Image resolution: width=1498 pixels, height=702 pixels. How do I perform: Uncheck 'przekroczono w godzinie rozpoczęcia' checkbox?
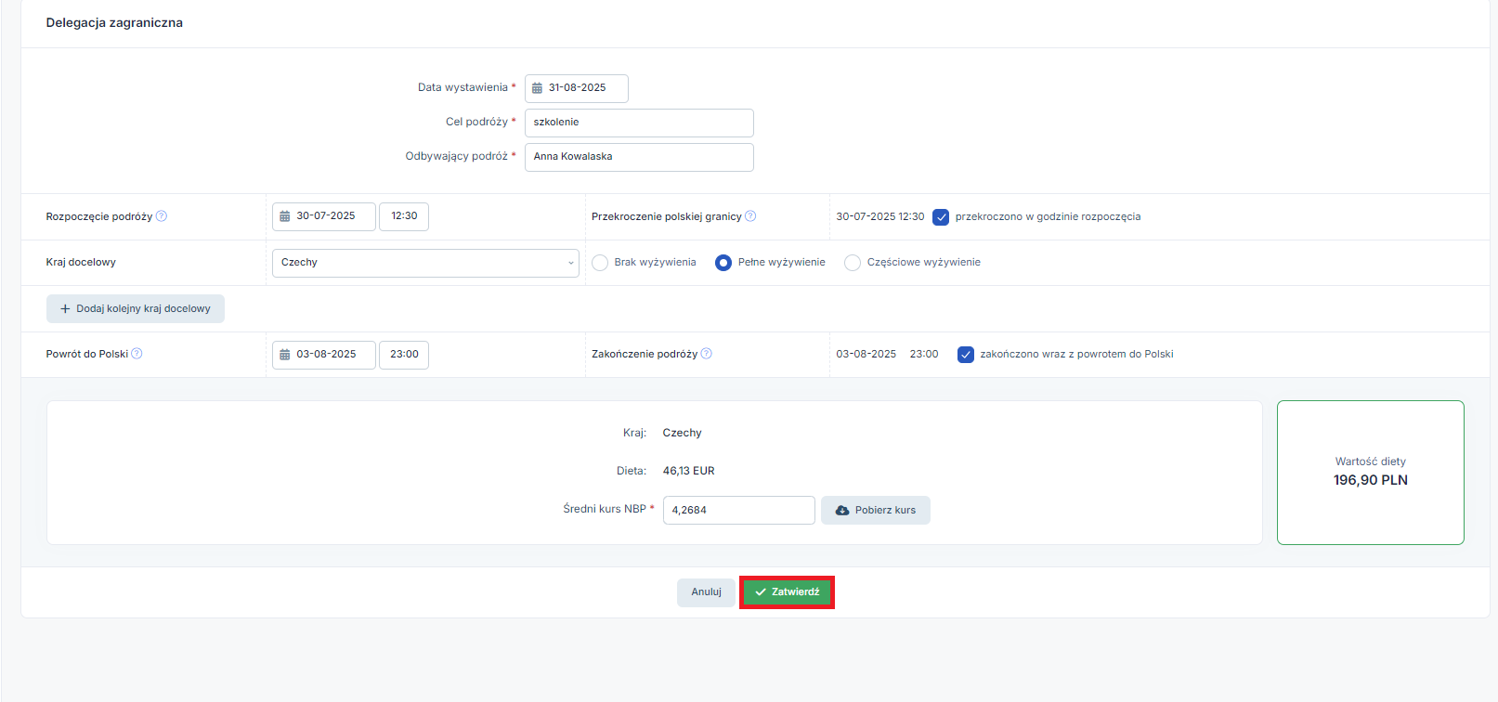pyautogui.click(x=941, y=217)
